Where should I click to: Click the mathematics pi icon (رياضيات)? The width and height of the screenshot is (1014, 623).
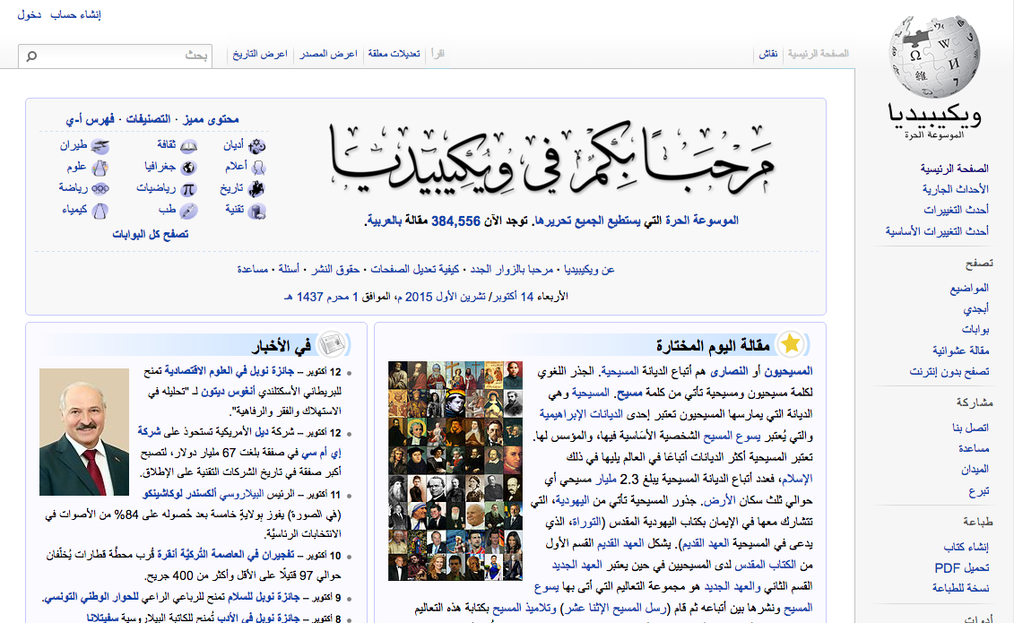(x=188, y=188)
